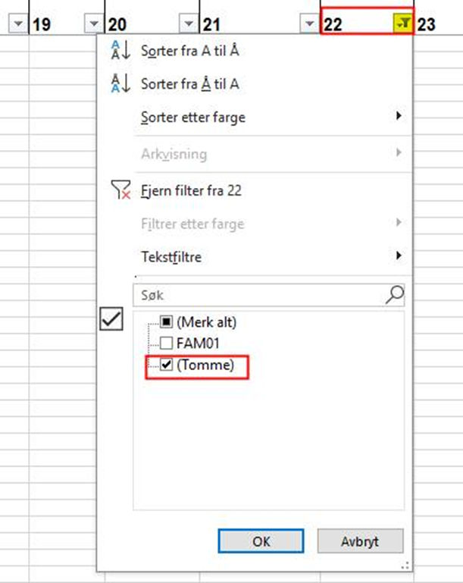
Task: Open the filter dropdown before column 21
Action: click(x=189, y=25)
